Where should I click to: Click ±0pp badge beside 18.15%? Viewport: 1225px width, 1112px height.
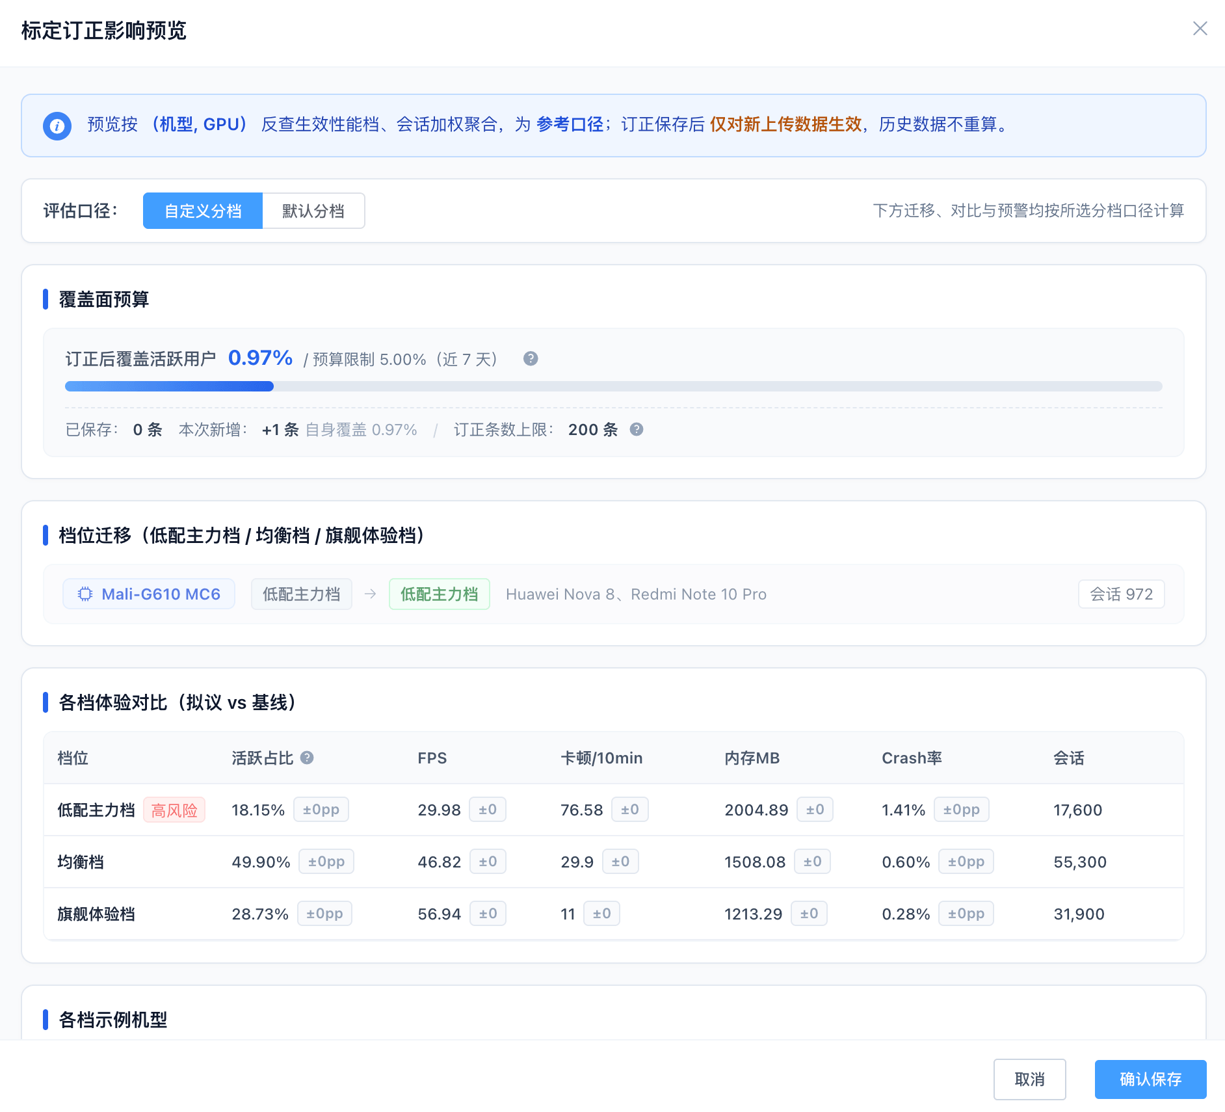click(321, 810)
